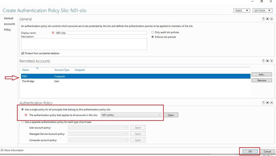Open the TASKS dropdown menu
Screen dimensions: 276x156
coord(241,10)
